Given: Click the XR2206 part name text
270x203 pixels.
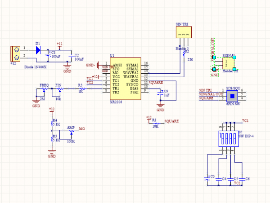Looking at the screenshot, I should point(116,102).
